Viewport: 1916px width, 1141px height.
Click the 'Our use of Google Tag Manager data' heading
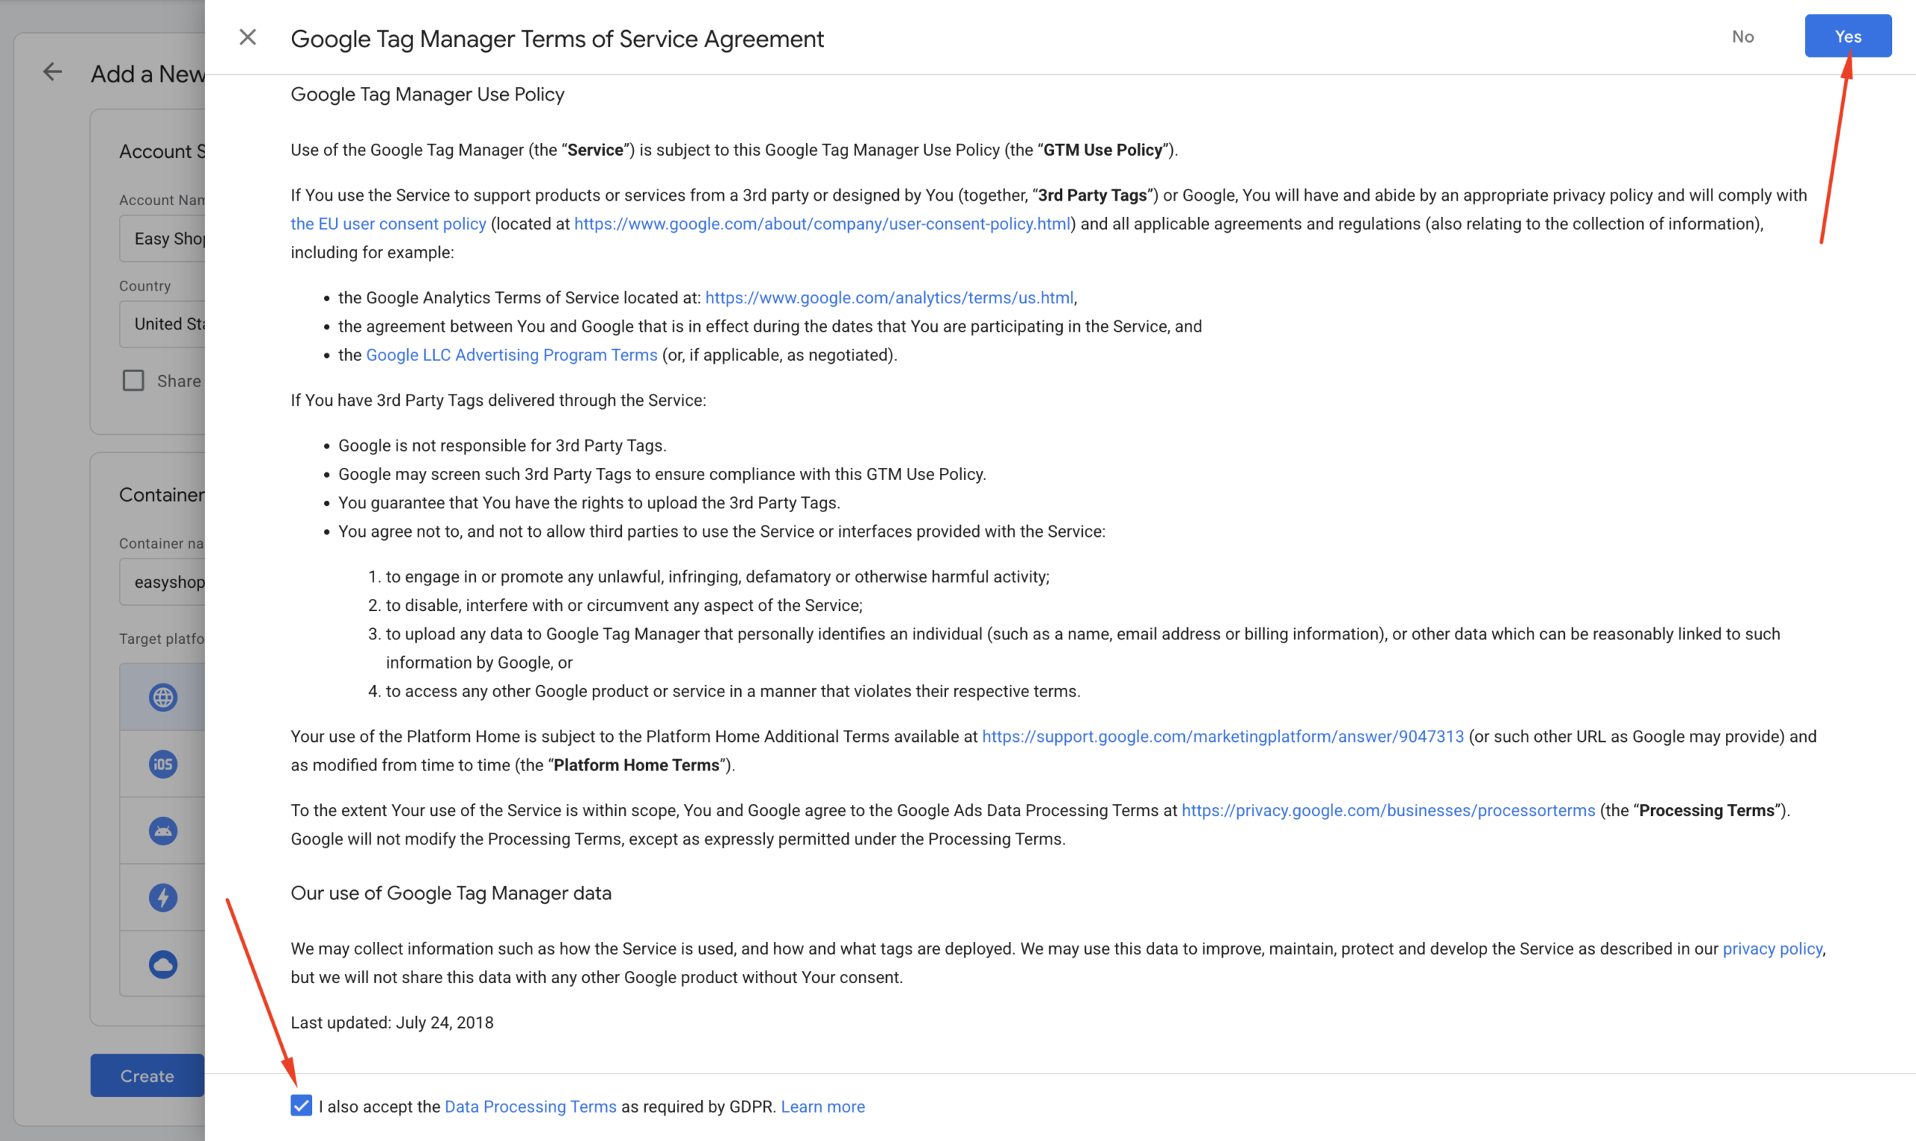click(x=451, y=892)
